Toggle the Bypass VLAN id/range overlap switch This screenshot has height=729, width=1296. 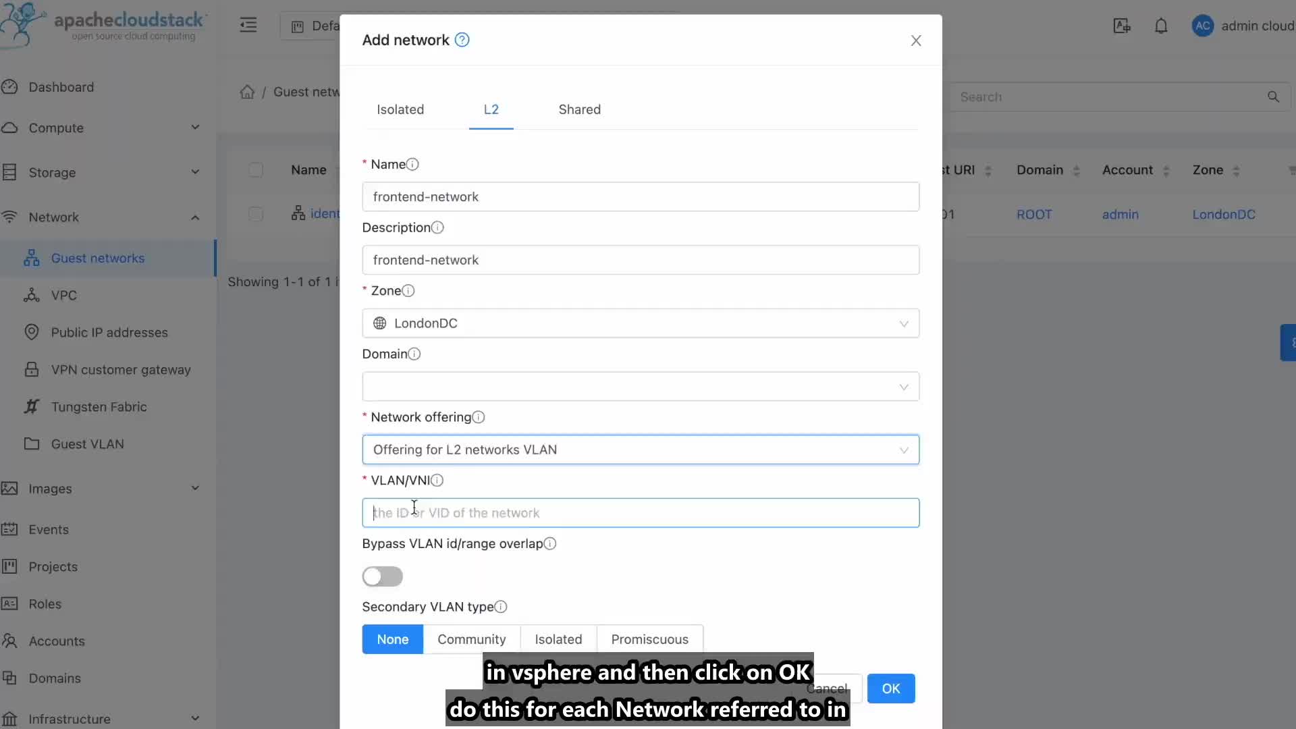pyautogui.click(x=383, y=577)
